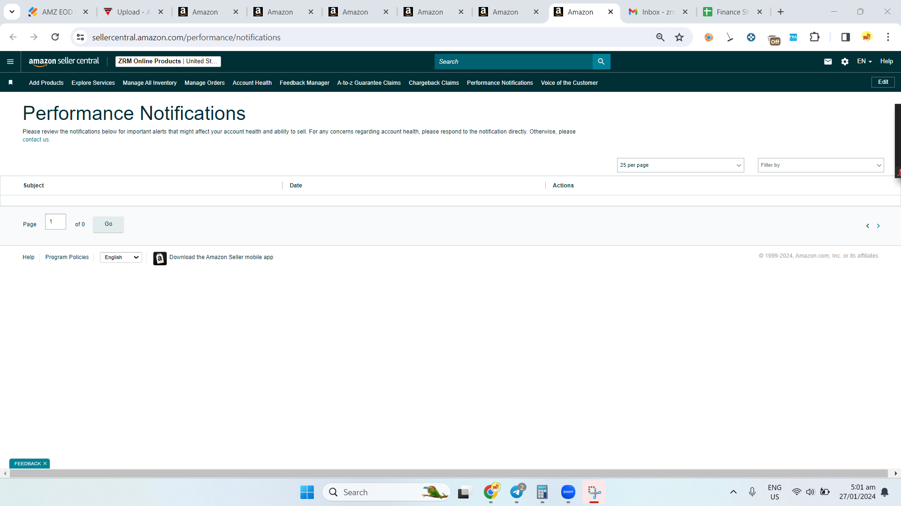
Task: Click the Amazon Seller mobile app icon
Action: click(160, 258)
